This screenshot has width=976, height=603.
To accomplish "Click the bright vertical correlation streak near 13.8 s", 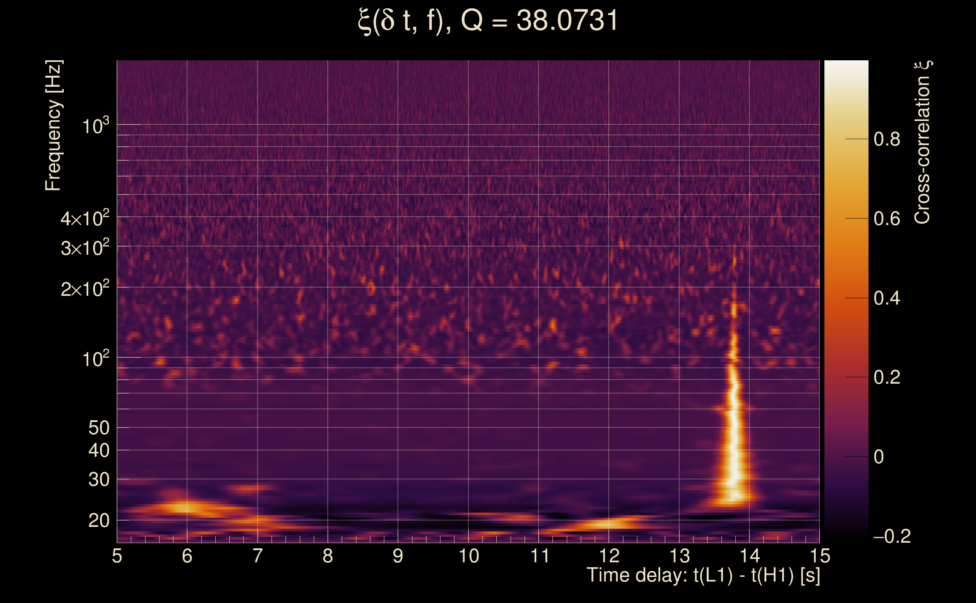I will 734,439.
